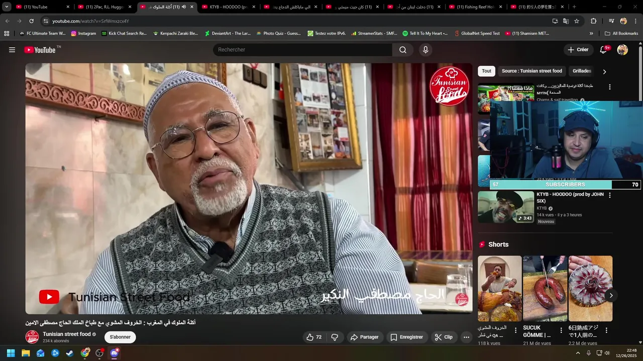This screenshot has height=361, width=643.
Task: Open the apps grid in the bookmarks bar
Action: (x=7, y=34)
